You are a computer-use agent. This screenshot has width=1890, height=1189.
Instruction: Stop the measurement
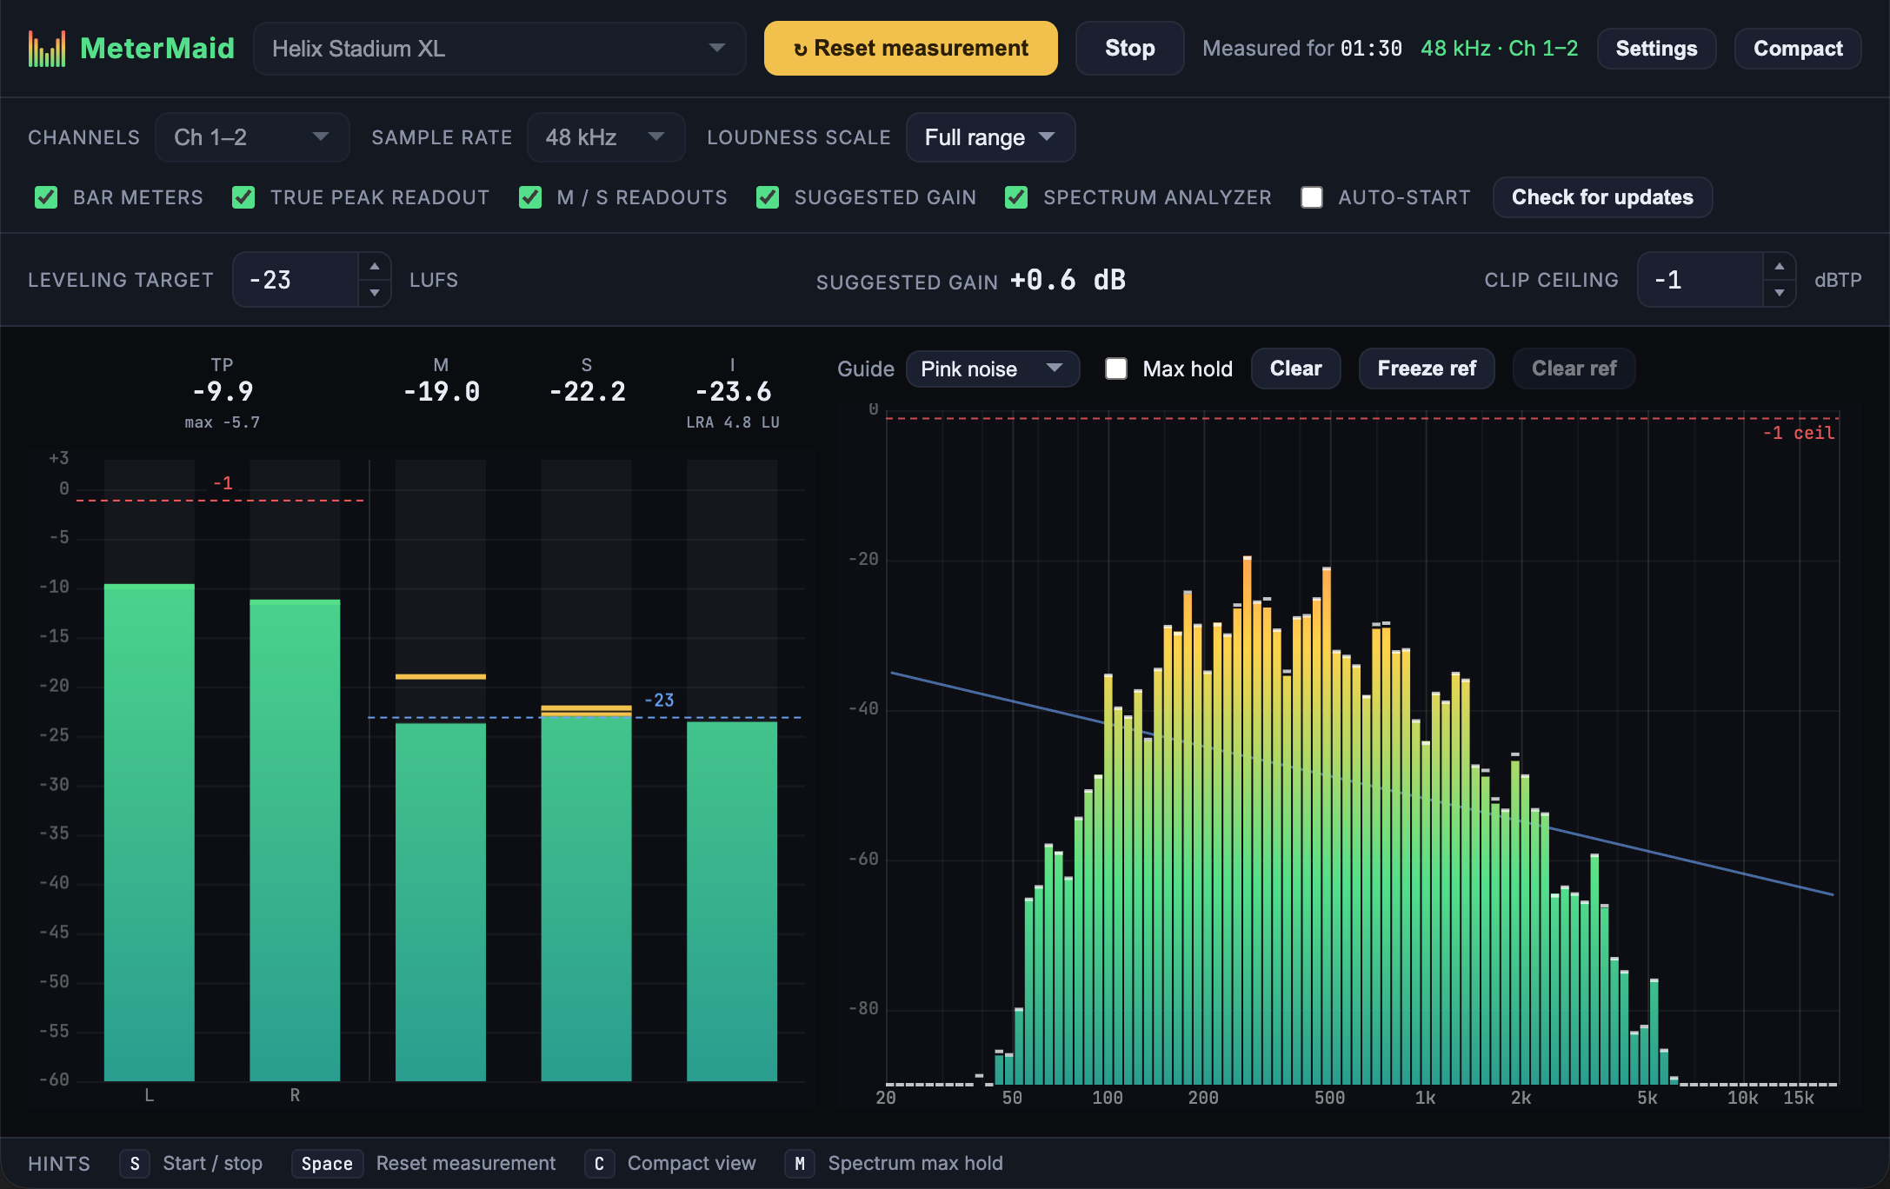tap(1129, 49)
